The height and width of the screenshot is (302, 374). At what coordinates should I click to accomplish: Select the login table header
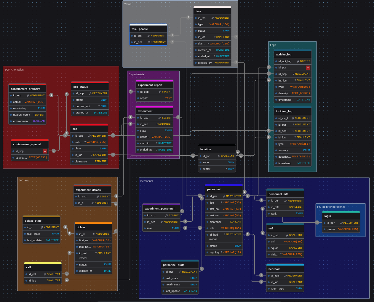coord(341,216)
